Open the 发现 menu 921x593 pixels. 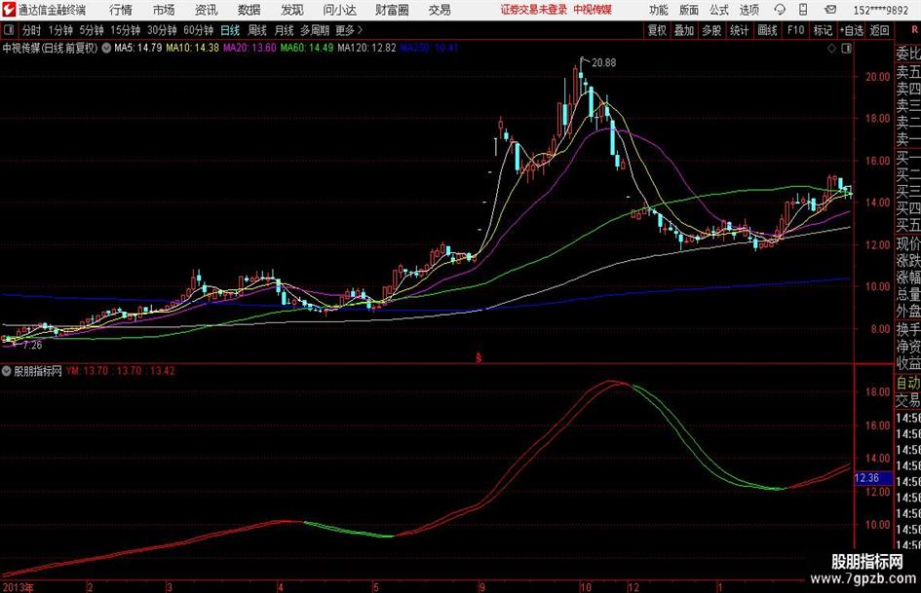(x=292, y=10)
